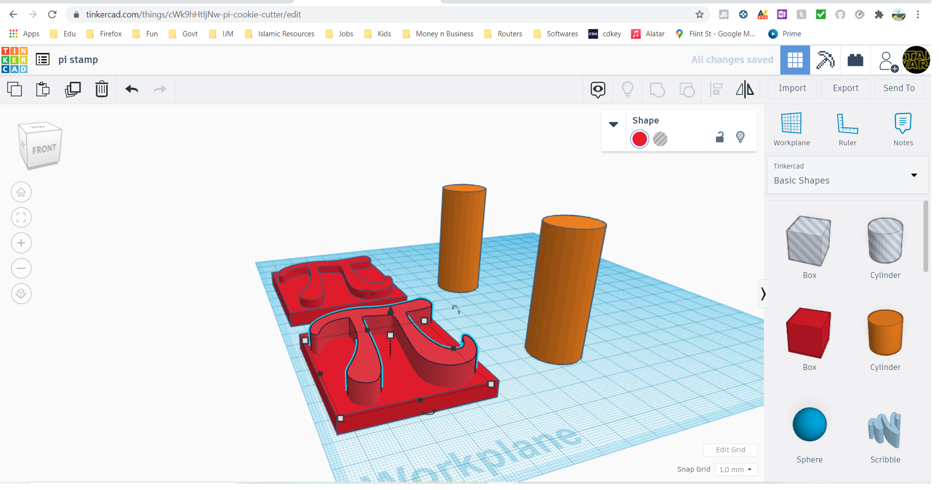Click the Fit all in view icon
The image size is (939, 490).
click(x=21, y=218)
